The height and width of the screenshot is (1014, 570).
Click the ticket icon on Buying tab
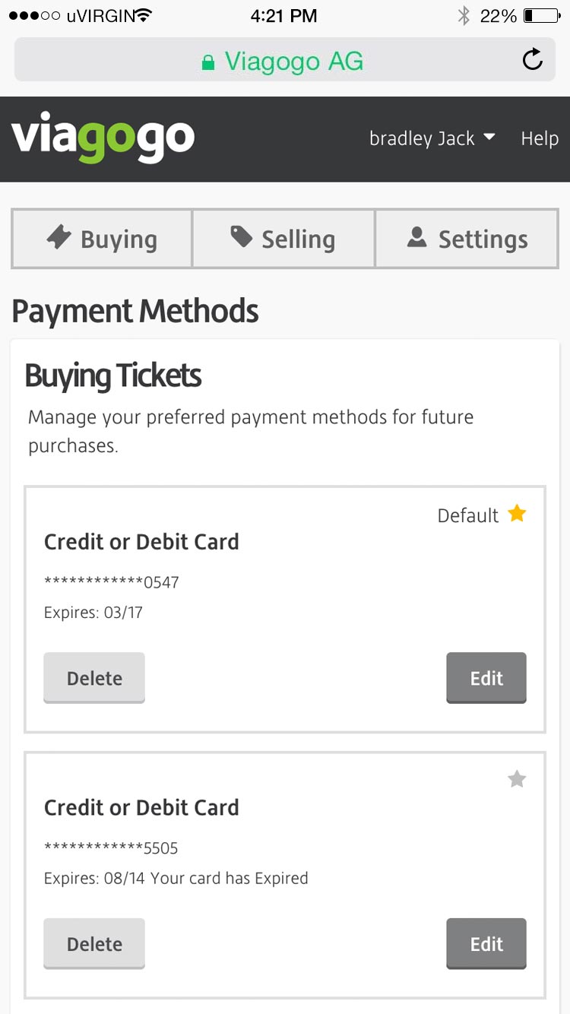pos(59,238)
